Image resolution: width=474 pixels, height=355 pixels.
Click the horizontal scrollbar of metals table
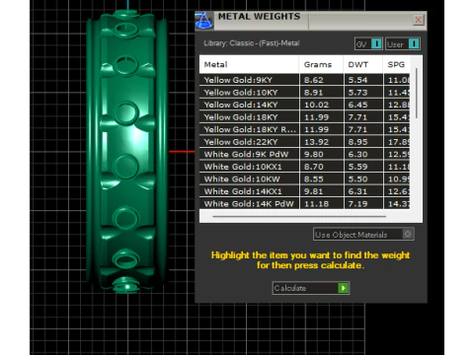299,217
